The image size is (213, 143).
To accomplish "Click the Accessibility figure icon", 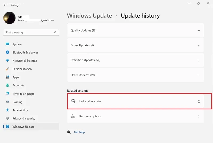I will 7,110.
